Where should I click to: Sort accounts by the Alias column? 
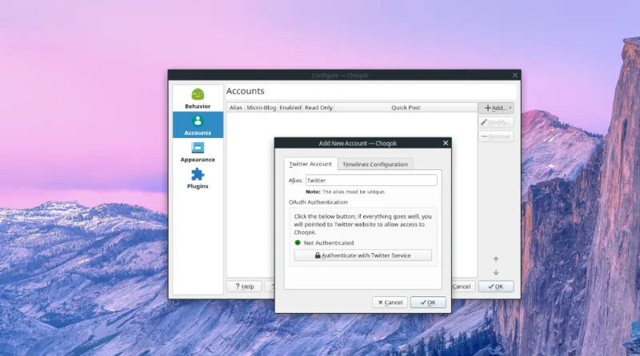(235, 108)
